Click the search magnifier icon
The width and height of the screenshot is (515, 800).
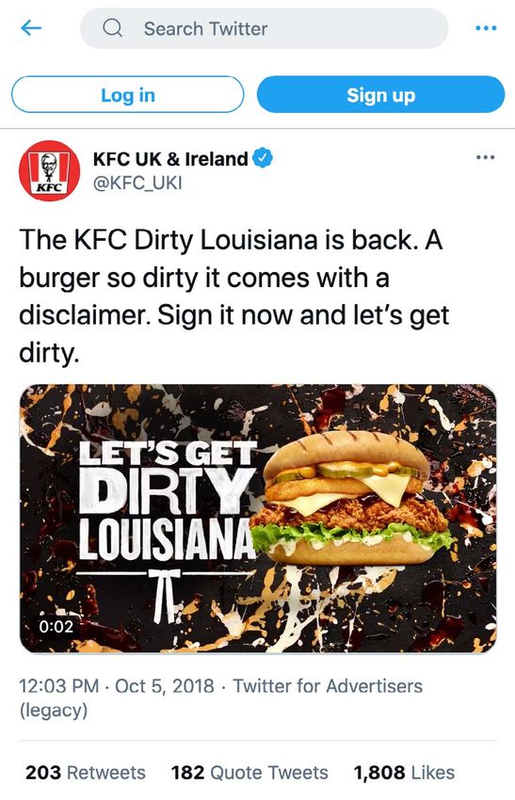[112, 28]
